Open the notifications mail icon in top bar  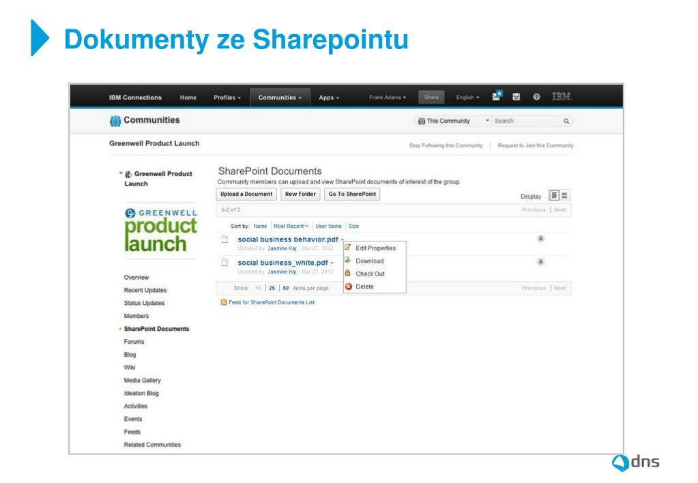(497, 96)
